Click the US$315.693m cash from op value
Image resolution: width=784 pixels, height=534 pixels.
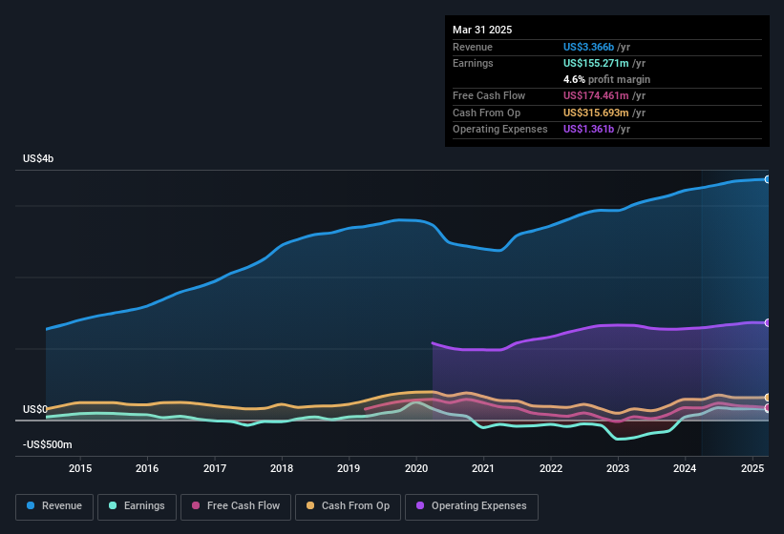click(596, 113)
